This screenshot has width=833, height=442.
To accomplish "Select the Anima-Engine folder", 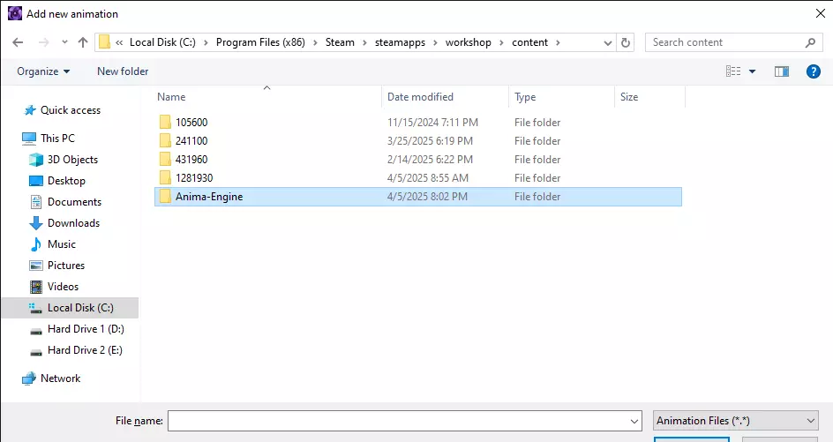I will 418,197.
